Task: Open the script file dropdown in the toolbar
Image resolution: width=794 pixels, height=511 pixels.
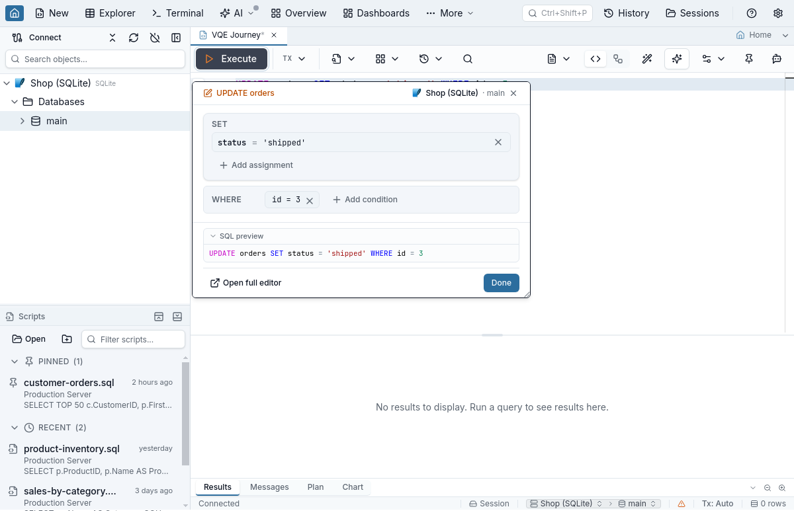Action: [x=343, y=59]
